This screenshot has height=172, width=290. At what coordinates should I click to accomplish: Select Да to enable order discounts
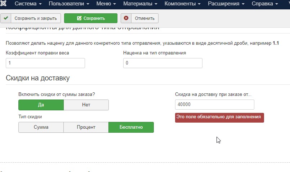[x=41, y=105]
